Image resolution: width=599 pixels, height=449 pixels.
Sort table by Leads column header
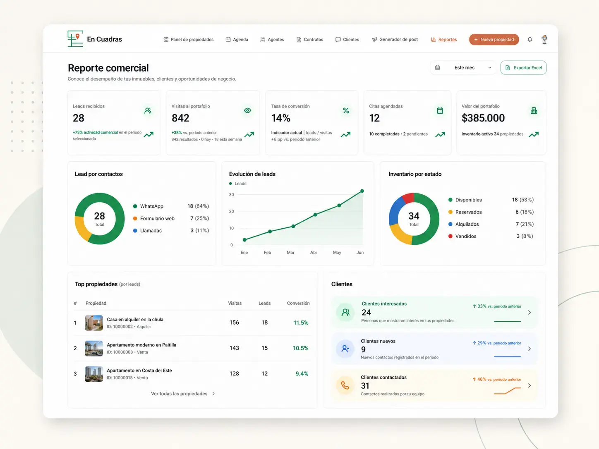[x=265, y=303]
